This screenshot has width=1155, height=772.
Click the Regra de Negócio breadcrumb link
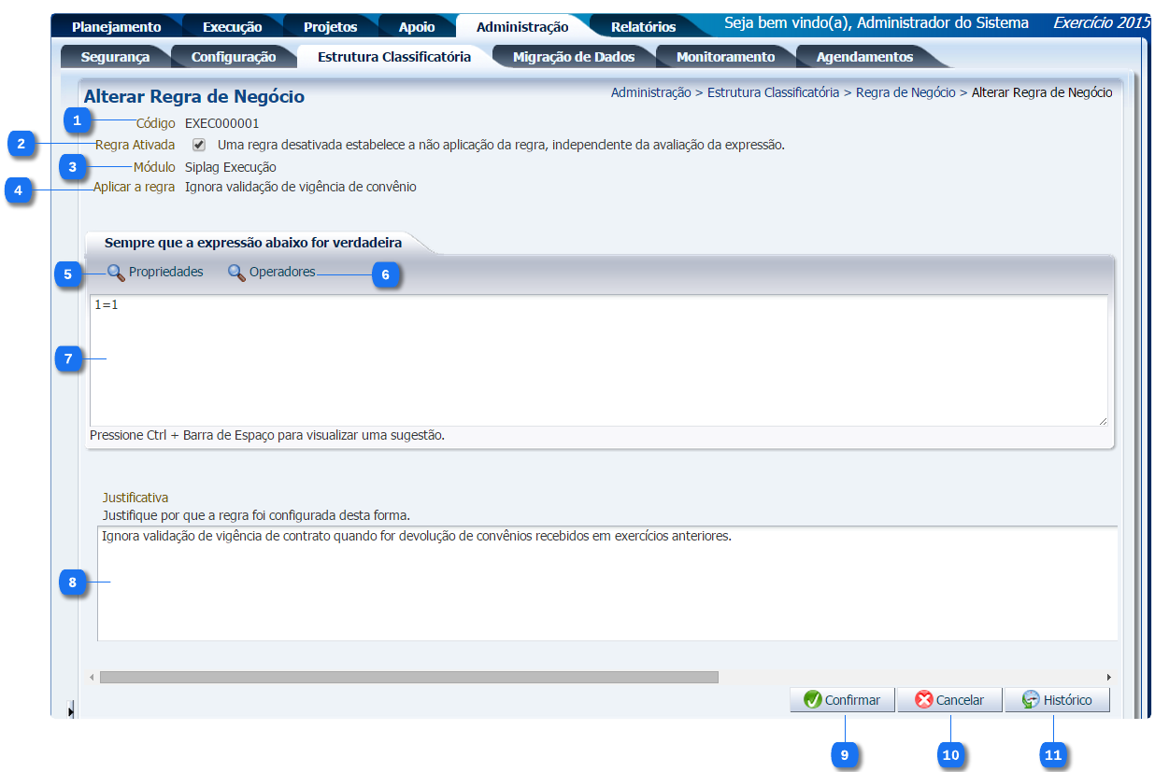[x=905, y=92]
